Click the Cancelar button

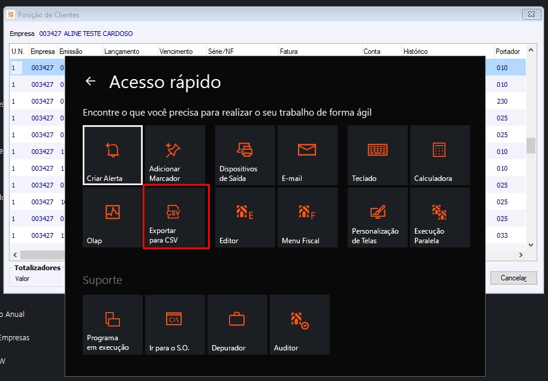pos(513,278)
